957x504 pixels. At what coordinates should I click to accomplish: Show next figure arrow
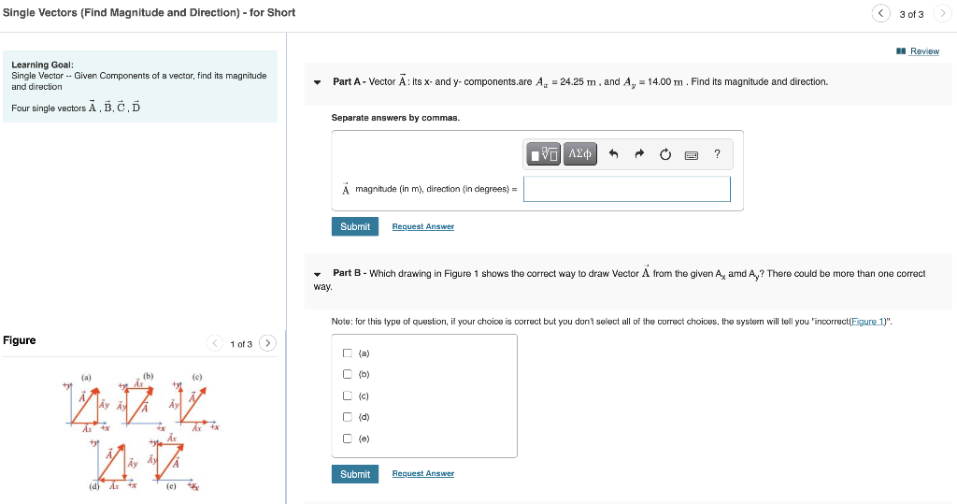tap(267, 343)
